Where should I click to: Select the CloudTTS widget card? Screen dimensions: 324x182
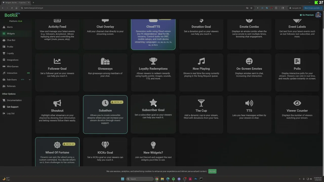153,34
